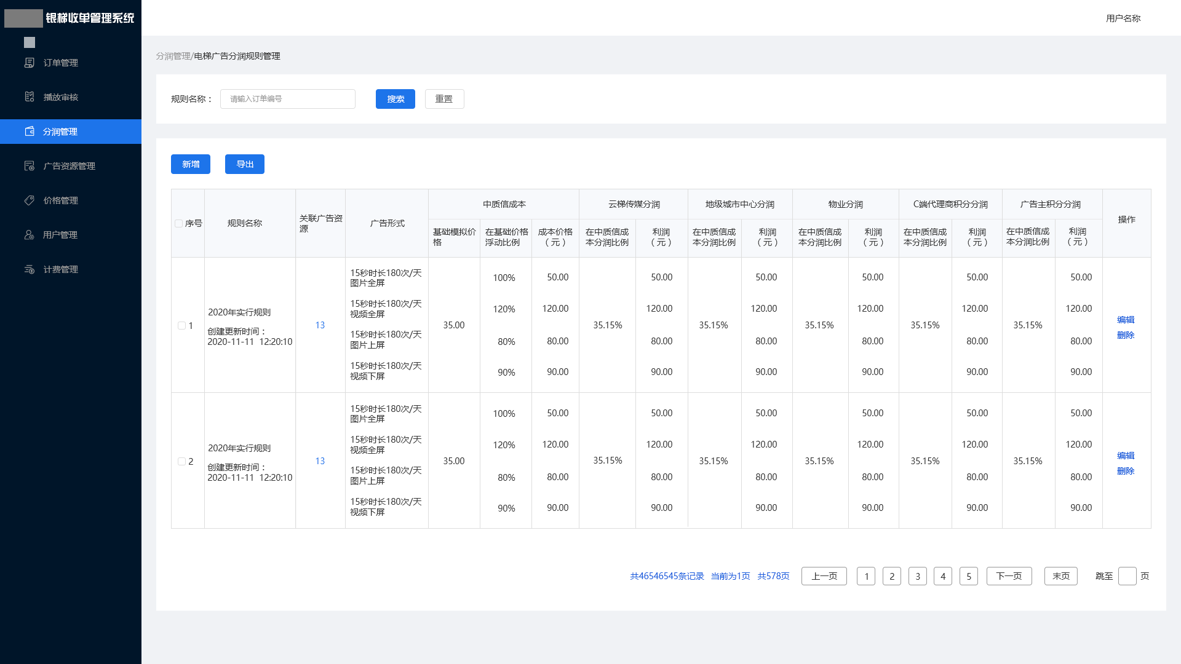This screenshot has width=1181, height=664.
Task: Click the order management sidebar icon
Action: coord(29,63)
